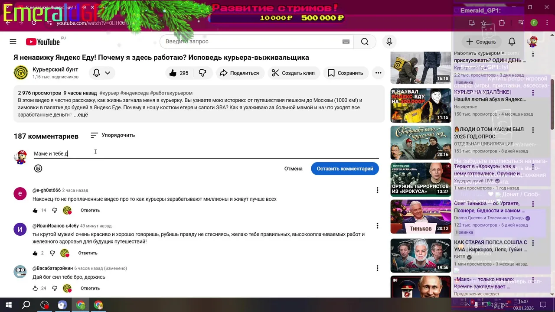Open the 13:37 Оружие террористов thumbnail
Viewport: 555px width, 312px height.
click(x=421, y=180)
